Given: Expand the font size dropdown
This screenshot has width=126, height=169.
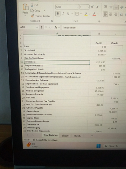Looking at the screenshot, I should tap(88, 7).
